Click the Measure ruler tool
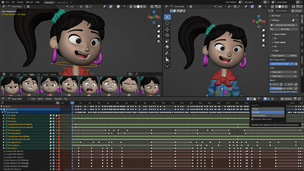 [167, 59]
